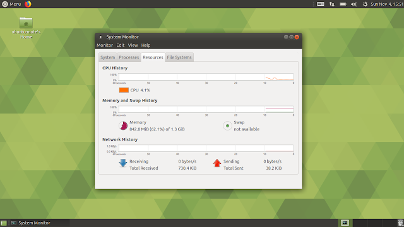Click the red Sending arrow icon

click(217, 163)
